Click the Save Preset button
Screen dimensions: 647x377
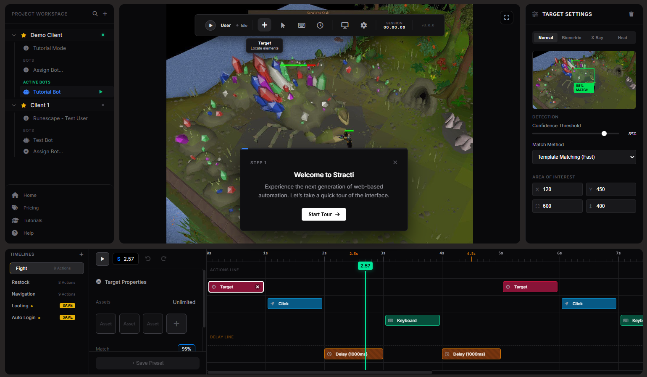[147, 363]
